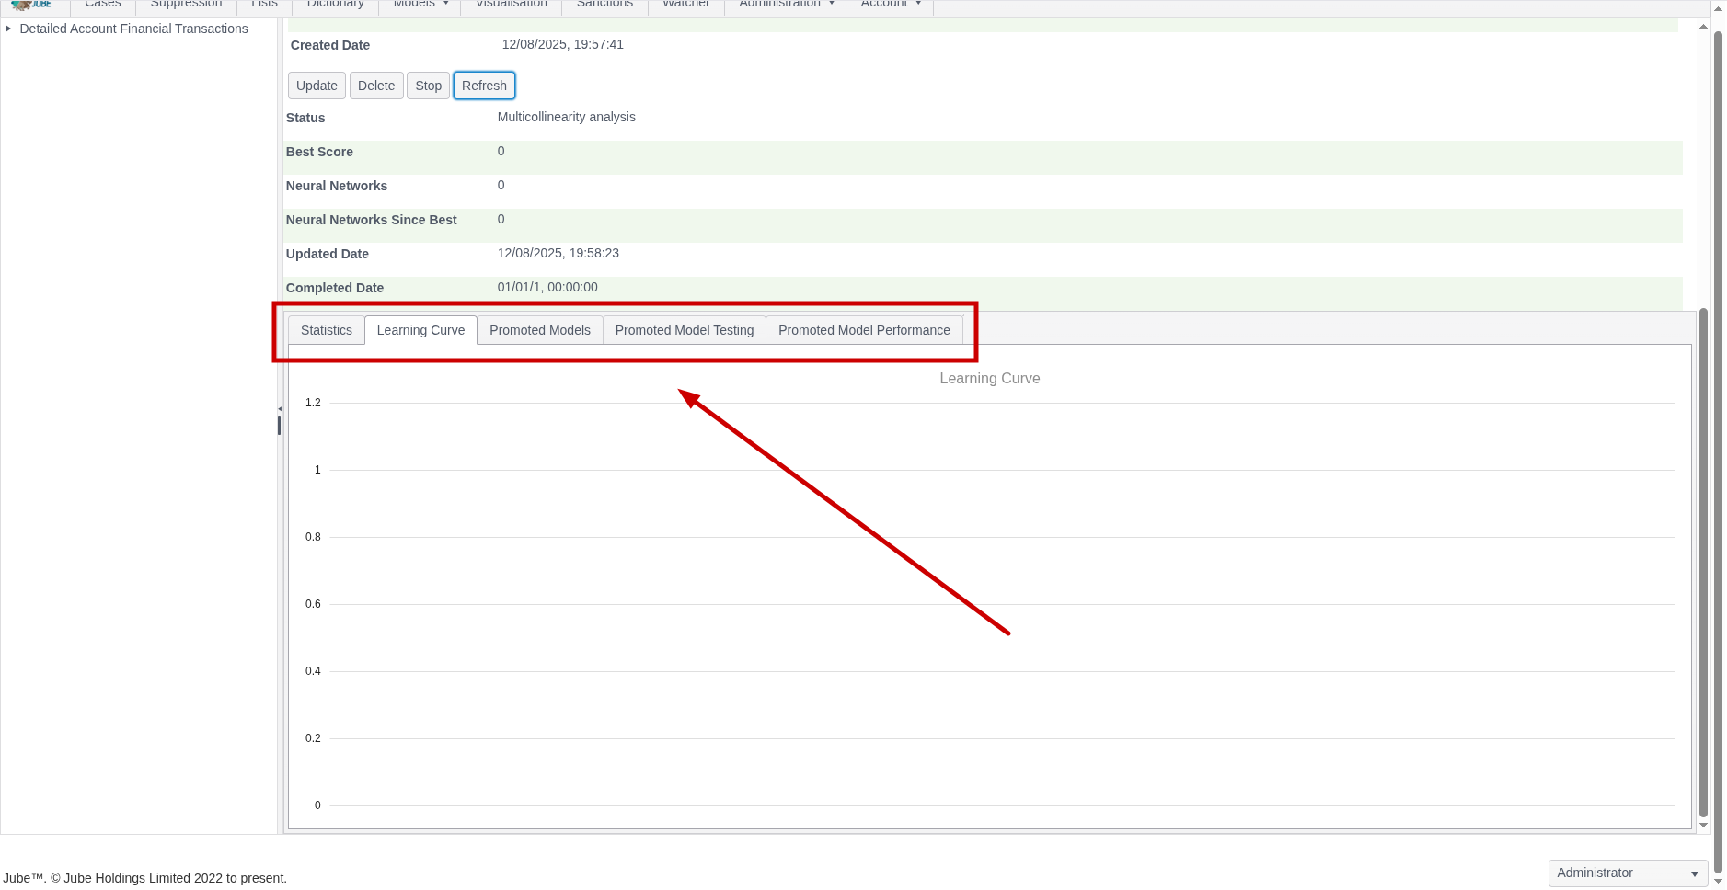Expand the Detailed Account Financial Transactions tree node
The width and height of the screenshot is (1727, 890).
click(x=8, y=29)
